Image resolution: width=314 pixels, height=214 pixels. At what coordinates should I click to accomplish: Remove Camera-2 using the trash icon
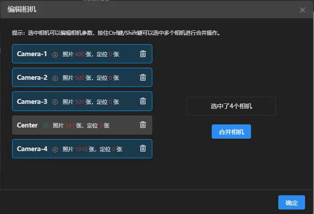click(x=143, y=78)
